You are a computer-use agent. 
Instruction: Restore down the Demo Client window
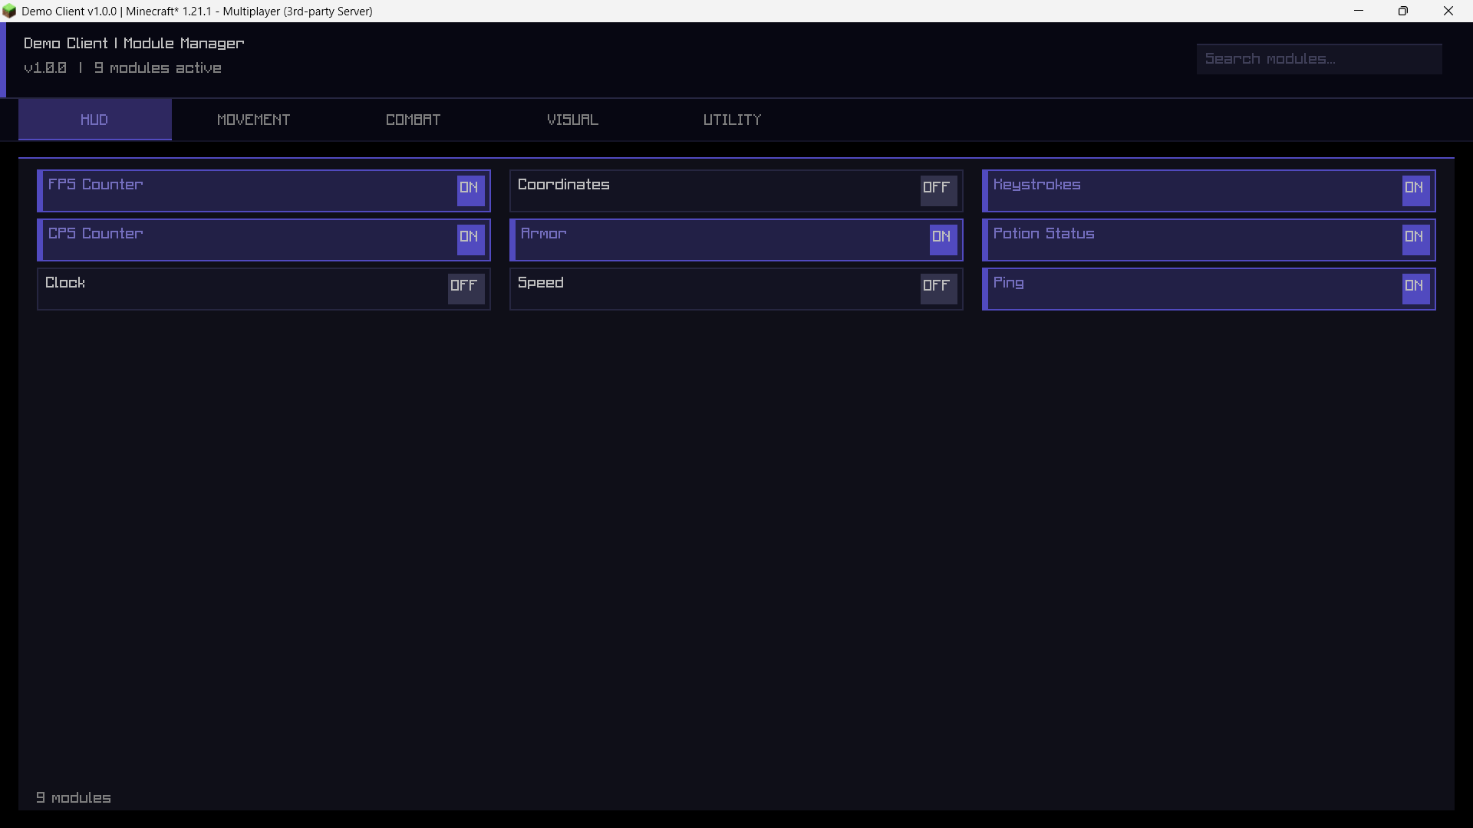point(1403,11)
